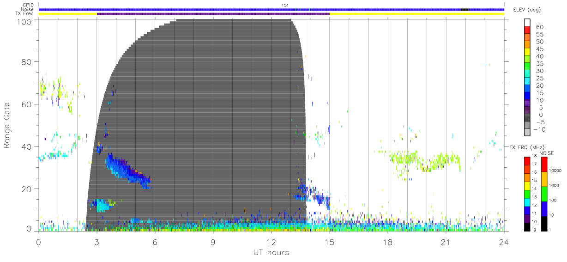Click the '1' tick on NOISE colorbar
Viewport: 567px width, 262px height.
(550, 230)
